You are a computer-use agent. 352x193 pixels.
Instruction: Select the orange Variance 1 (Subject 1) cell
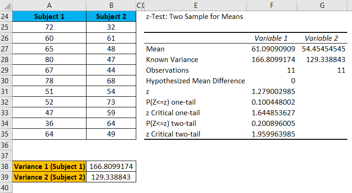point(49,166)
